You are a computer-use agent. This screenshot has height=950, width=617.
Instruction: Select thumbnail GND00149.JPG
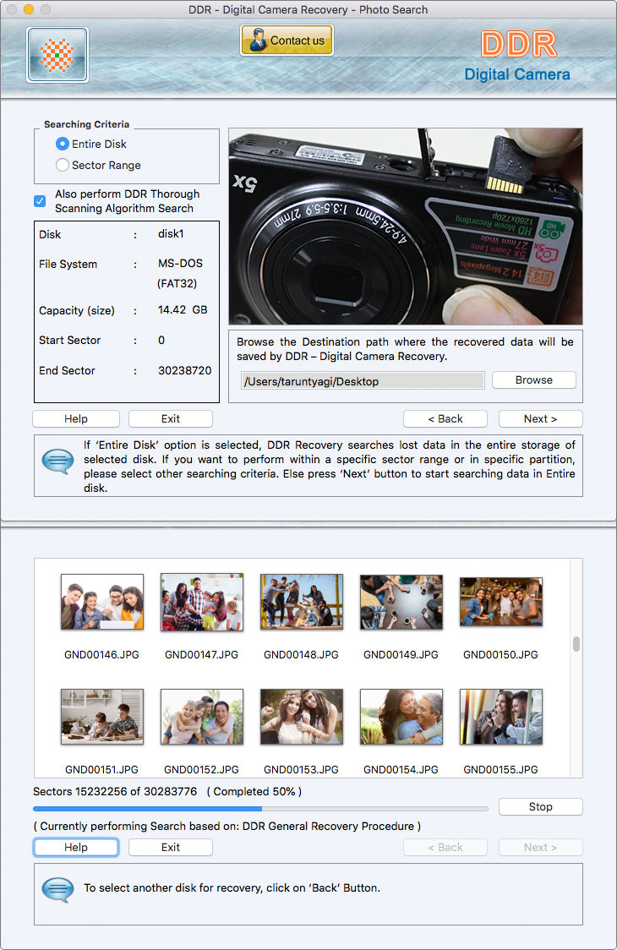401,603
